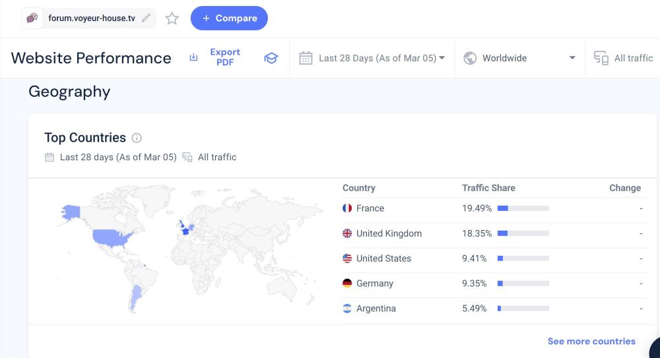Screen dimensions: 660x358
Task: Click the United States on map
Action: click(x=112, y=236)
